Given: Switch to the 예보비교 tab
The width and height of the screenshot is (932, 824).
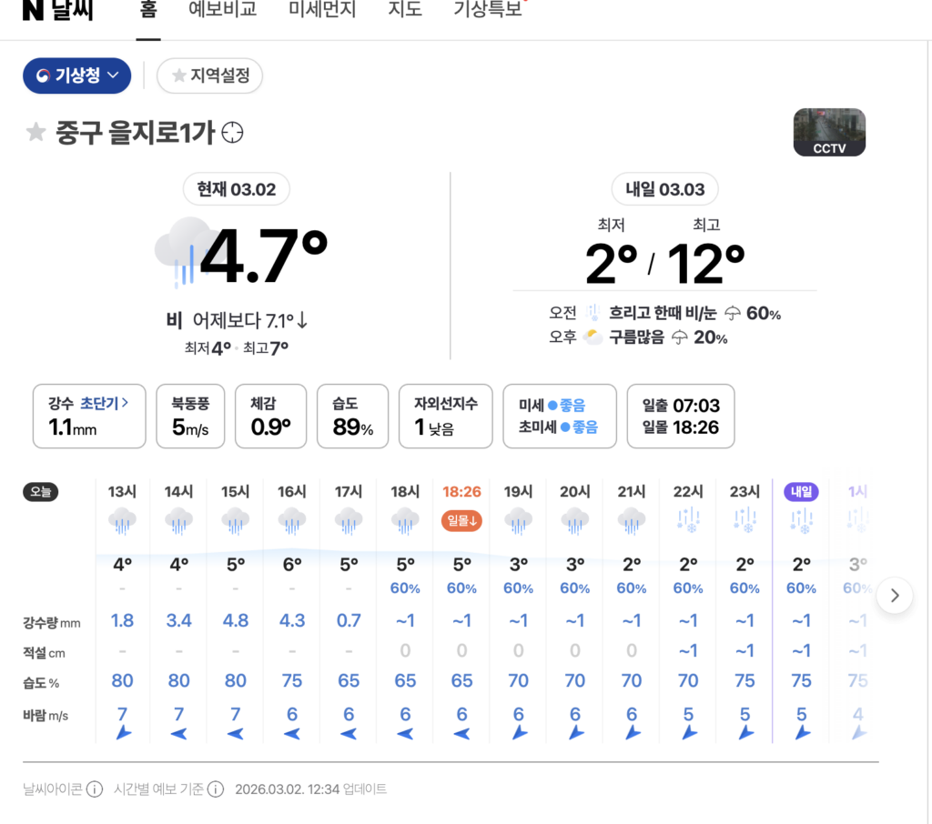Looking at the screenshot, I should pyautogui.click(x=222, y=11).
